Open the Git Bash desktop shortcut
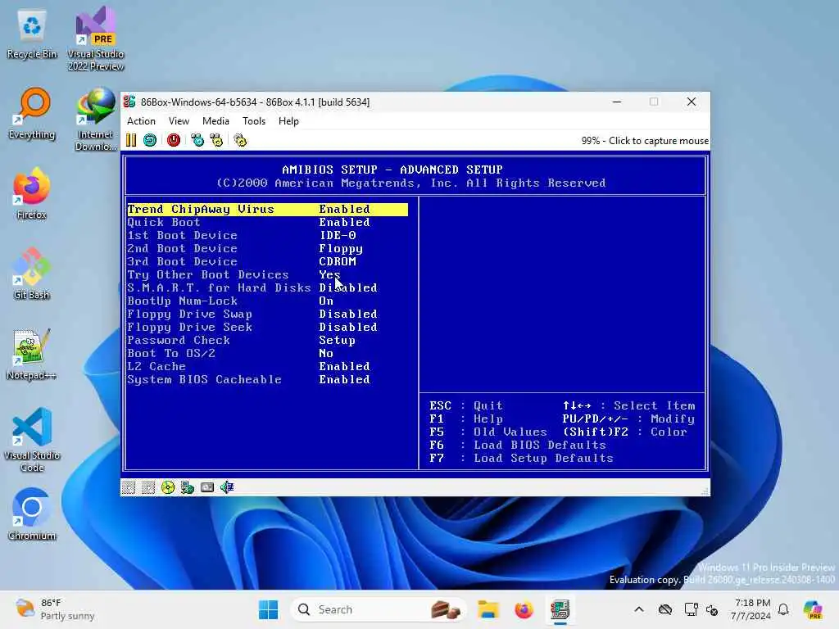 pos(32,274)
